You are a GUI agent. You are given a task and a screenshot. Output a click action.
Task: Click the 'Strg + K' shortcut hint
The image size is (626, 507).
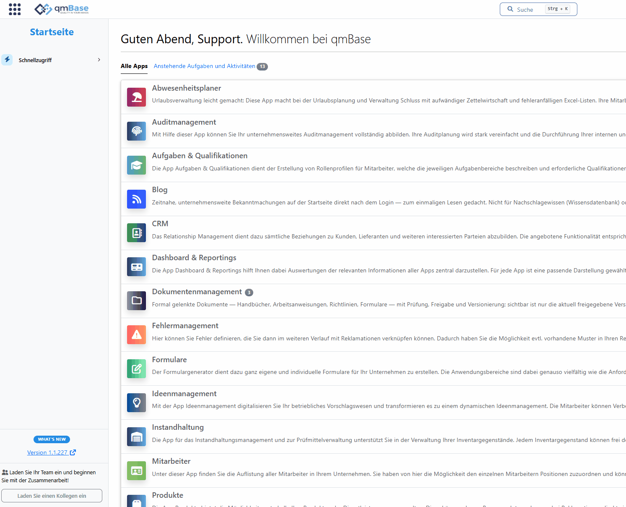tap(558, 9)
